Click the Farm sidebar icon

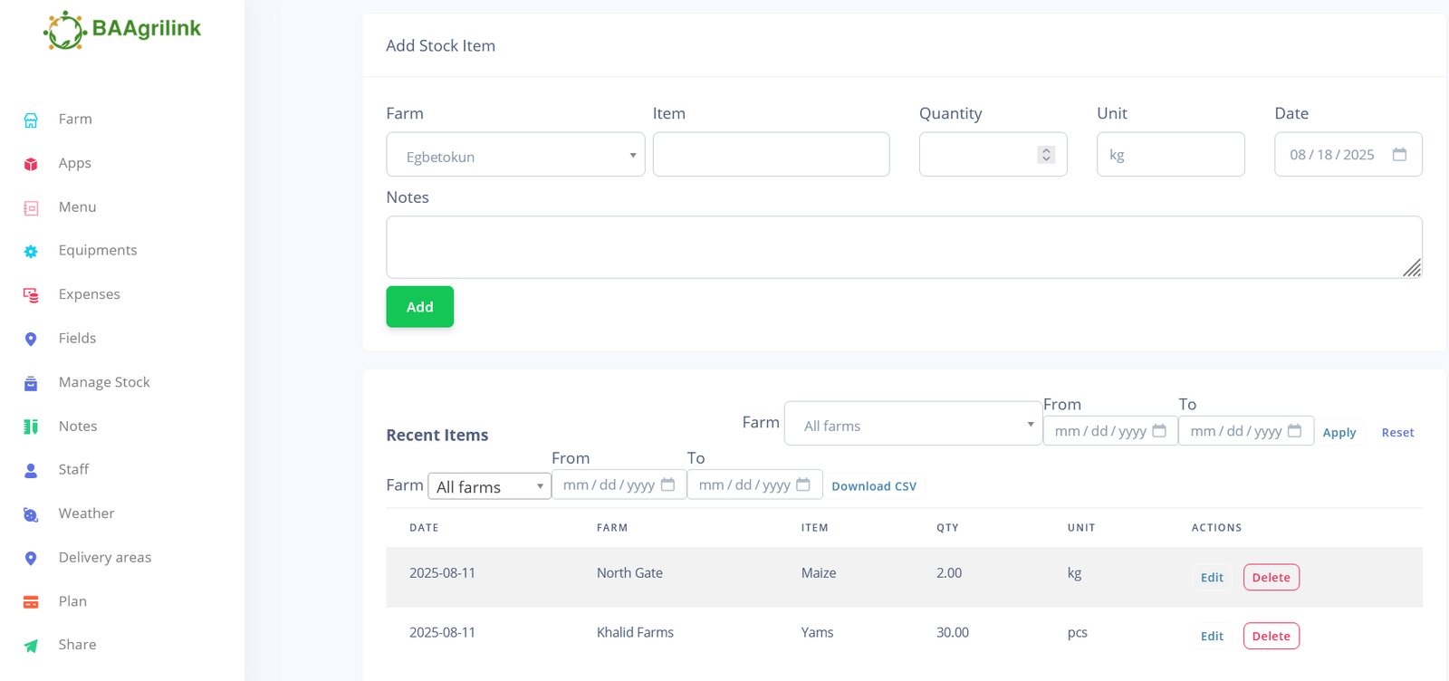click(31, 120)
